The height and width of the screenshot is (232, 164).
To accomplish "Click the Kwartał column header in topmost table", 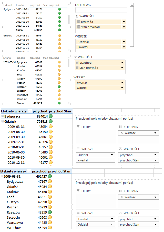I will 20,5.
